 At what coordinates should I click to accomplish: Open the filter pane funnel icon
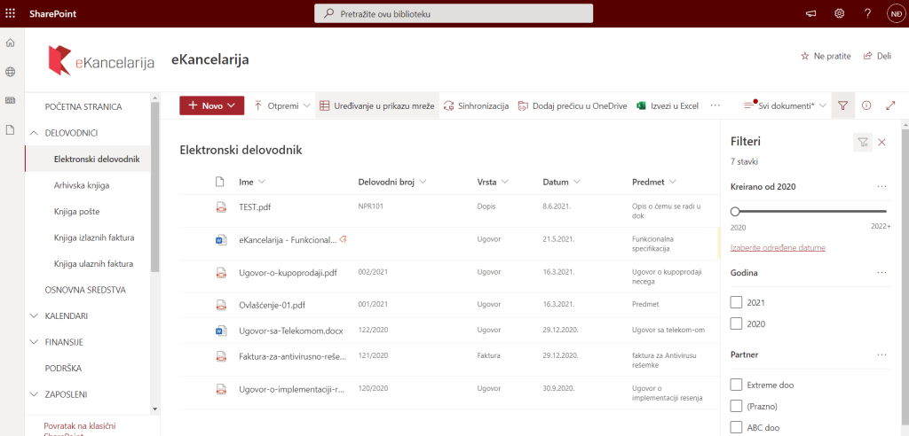click(x=842, y=105)
